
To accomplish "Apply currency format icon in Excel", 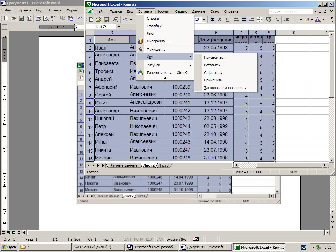I will 269,20.
